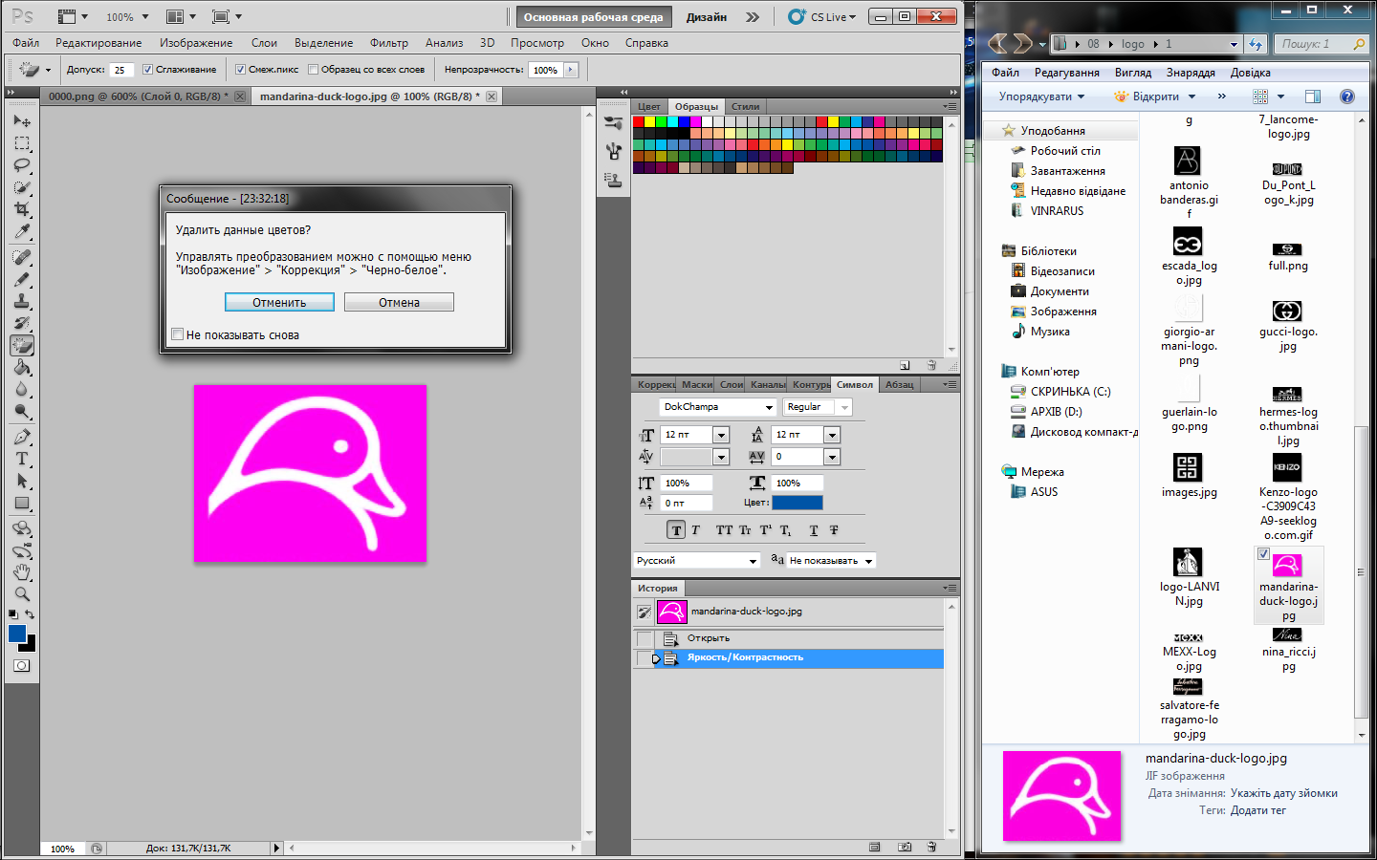Enable Образец со всех слоев checkbox
Screen dimensions: 1377x860
pos(313,69)
